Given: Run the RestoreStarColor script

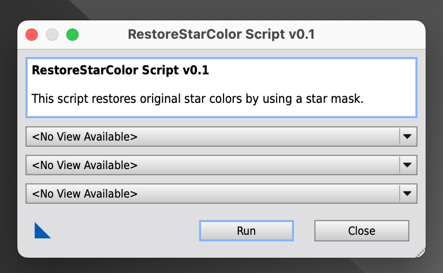Looking at the screenshot, I should [x=247, y=231].
